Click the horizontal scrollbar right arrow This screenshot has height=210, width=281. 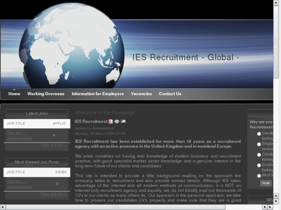[x=270, y=207]
